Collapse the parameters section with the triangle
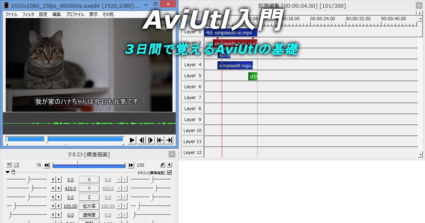The width and height of the screenshot is (425, 223). (7, 172)
